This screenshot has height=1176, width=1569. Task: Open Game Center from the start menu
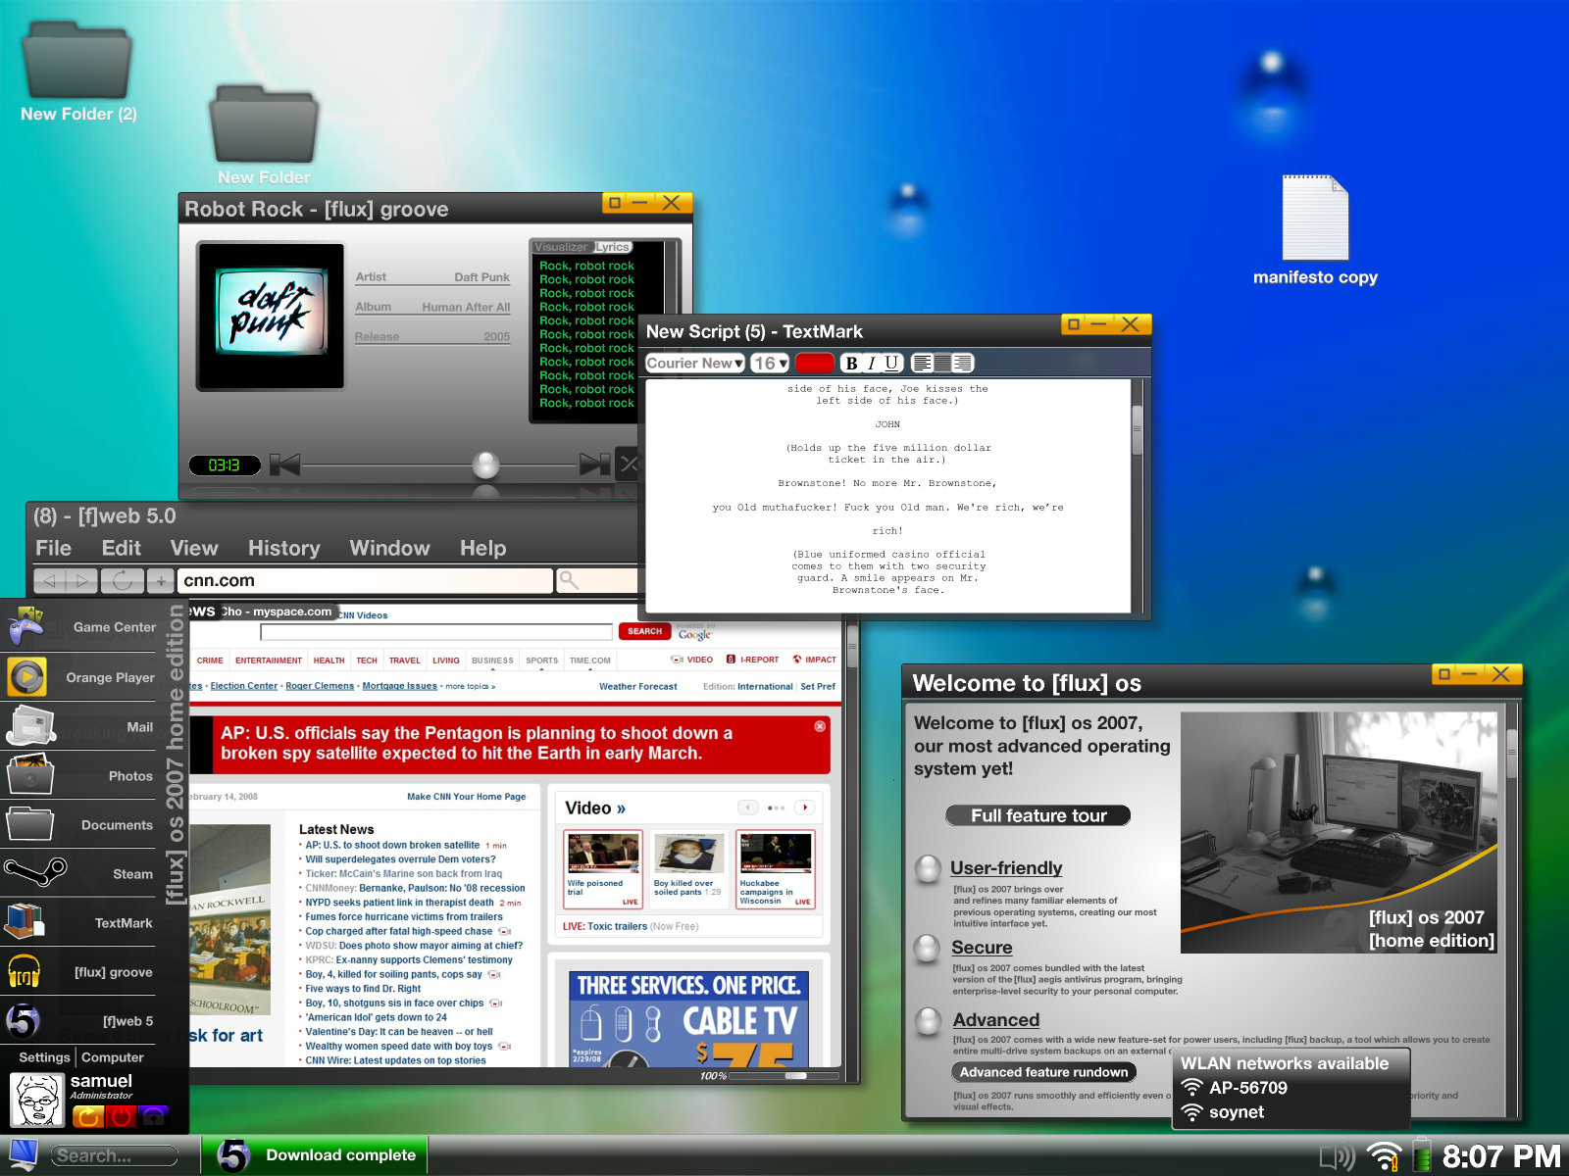coord(79,627)
